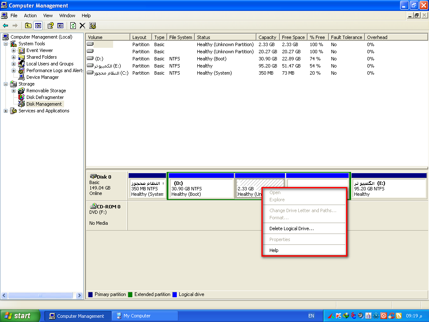The image size is (429, 322).
Task: Click the Services and Applications tree icon
Action: click(13, 111)
